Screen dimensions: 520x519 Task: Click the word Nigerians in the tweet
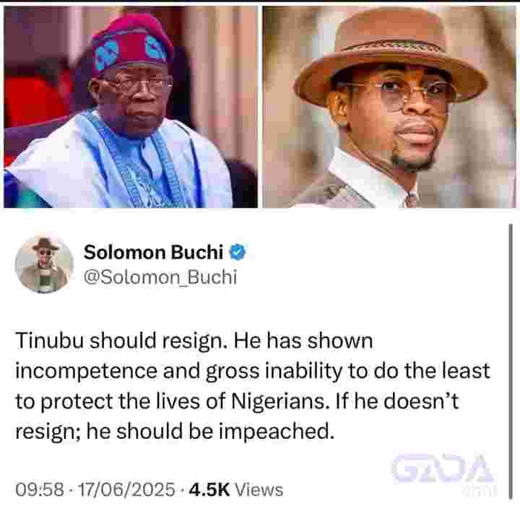point(278,401)
